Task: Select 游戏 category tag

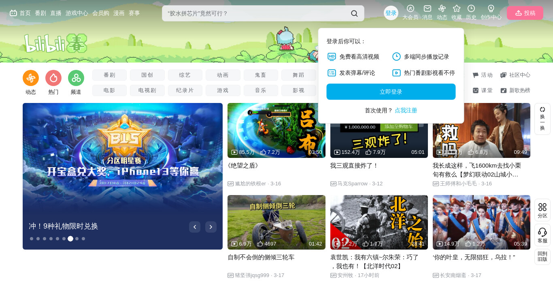Action: tap(223, 90)
